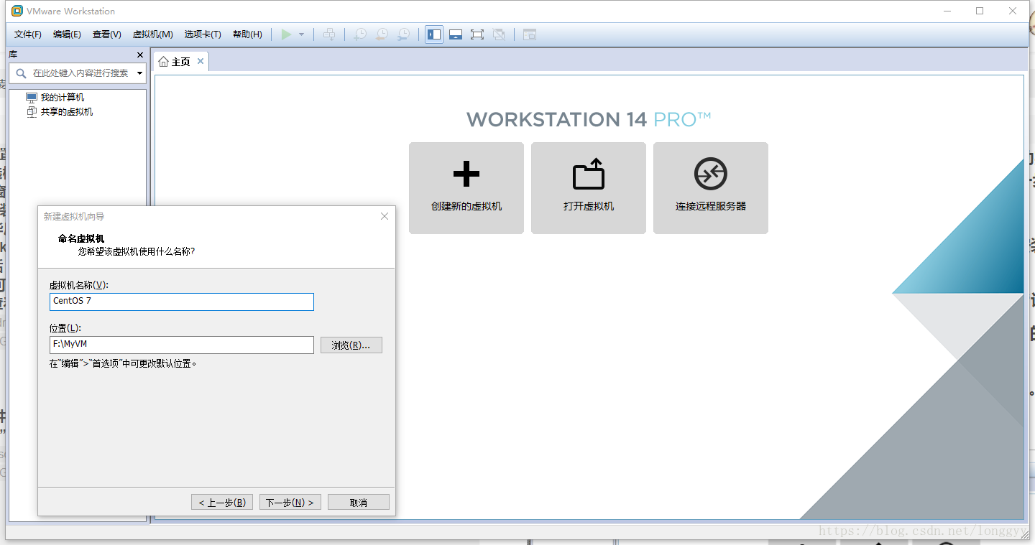Click the Unity mode toolbar icon
Image resolution: width=1035 pixels, height=545 pixels.
499,34
